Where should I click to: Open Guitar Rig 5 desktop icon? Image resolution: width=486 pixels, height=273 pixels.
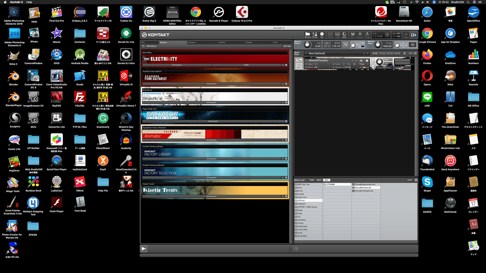tap(149, 14)
